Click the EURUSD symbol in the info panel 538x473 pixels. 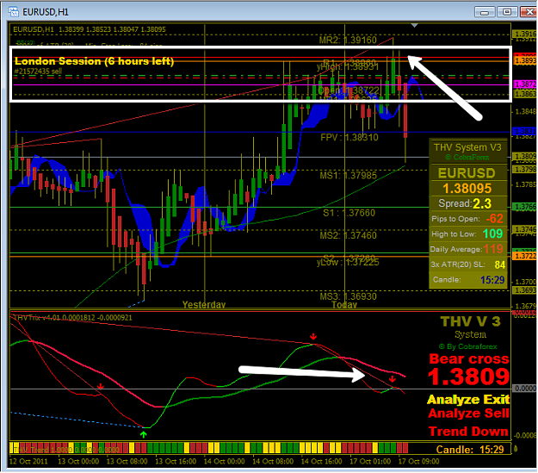click(x=467, y=173)
